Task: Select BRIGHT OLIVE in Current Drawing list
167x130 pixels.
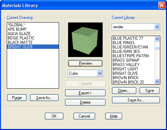Action: (x=33, y=46)
